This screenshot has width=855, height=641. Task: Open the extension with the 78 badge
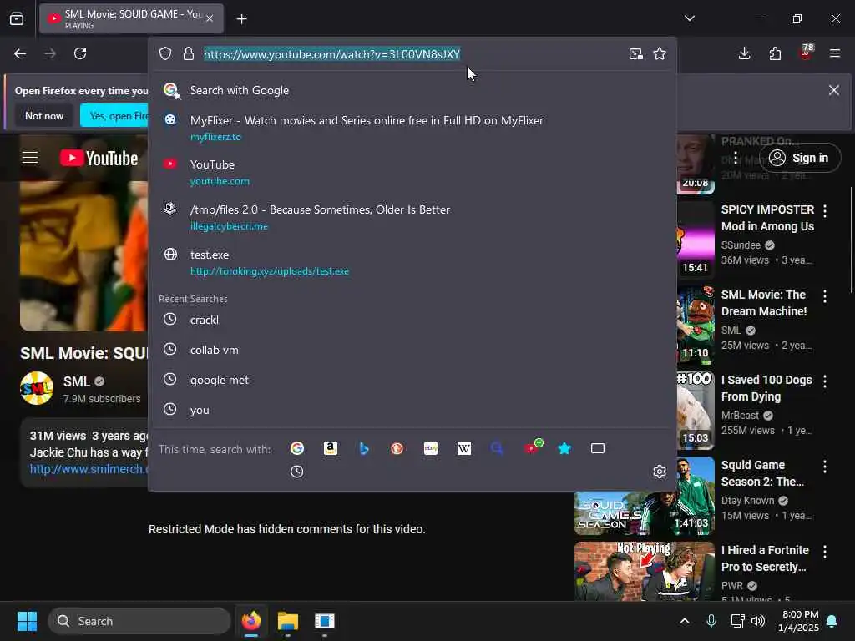tap(806, 53)
